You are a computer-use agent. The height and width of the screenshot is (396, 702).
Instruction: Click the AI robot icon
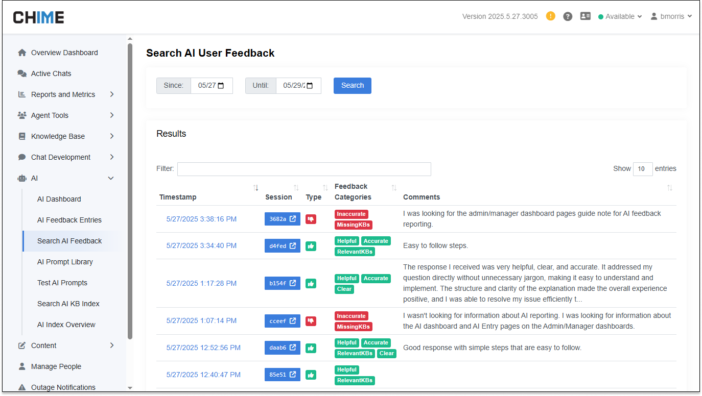pyautogui.click(x=22, y=178)
